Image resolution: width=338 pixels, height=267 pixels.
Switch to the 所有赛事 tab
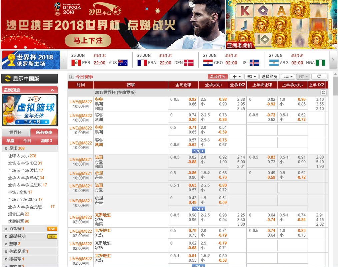point(44,132)
